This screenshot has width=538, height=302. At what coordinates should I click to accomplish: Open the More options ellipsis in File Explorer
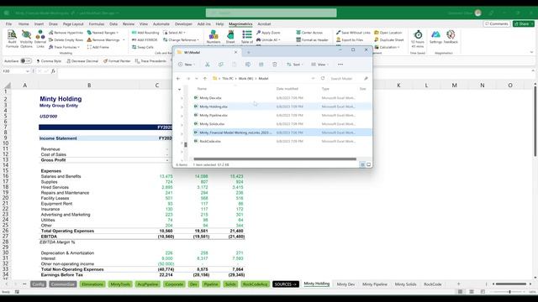(340, 65)
